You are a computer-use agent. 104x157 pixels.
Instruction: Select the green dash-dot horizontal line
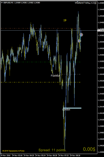(x=41, y=62)
